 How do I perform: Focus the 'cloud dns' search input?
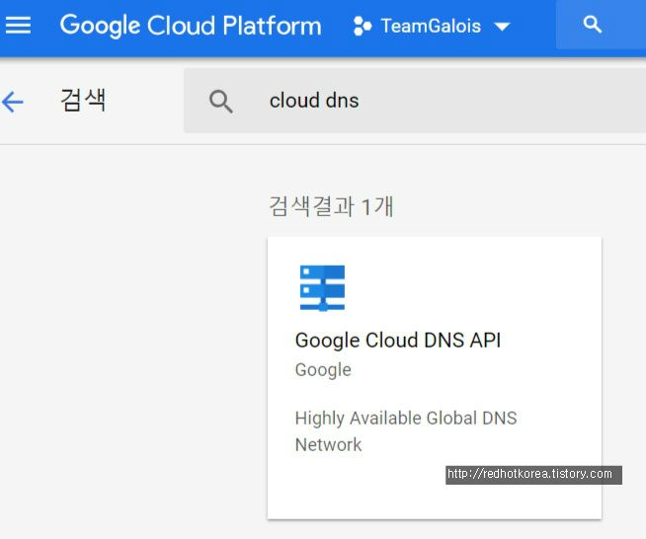point(415,101)
